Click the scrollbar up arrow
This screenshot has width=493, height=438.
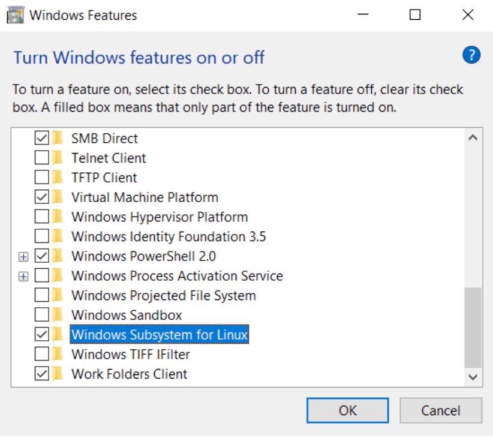pyautogui.click(x=473, y=138)
